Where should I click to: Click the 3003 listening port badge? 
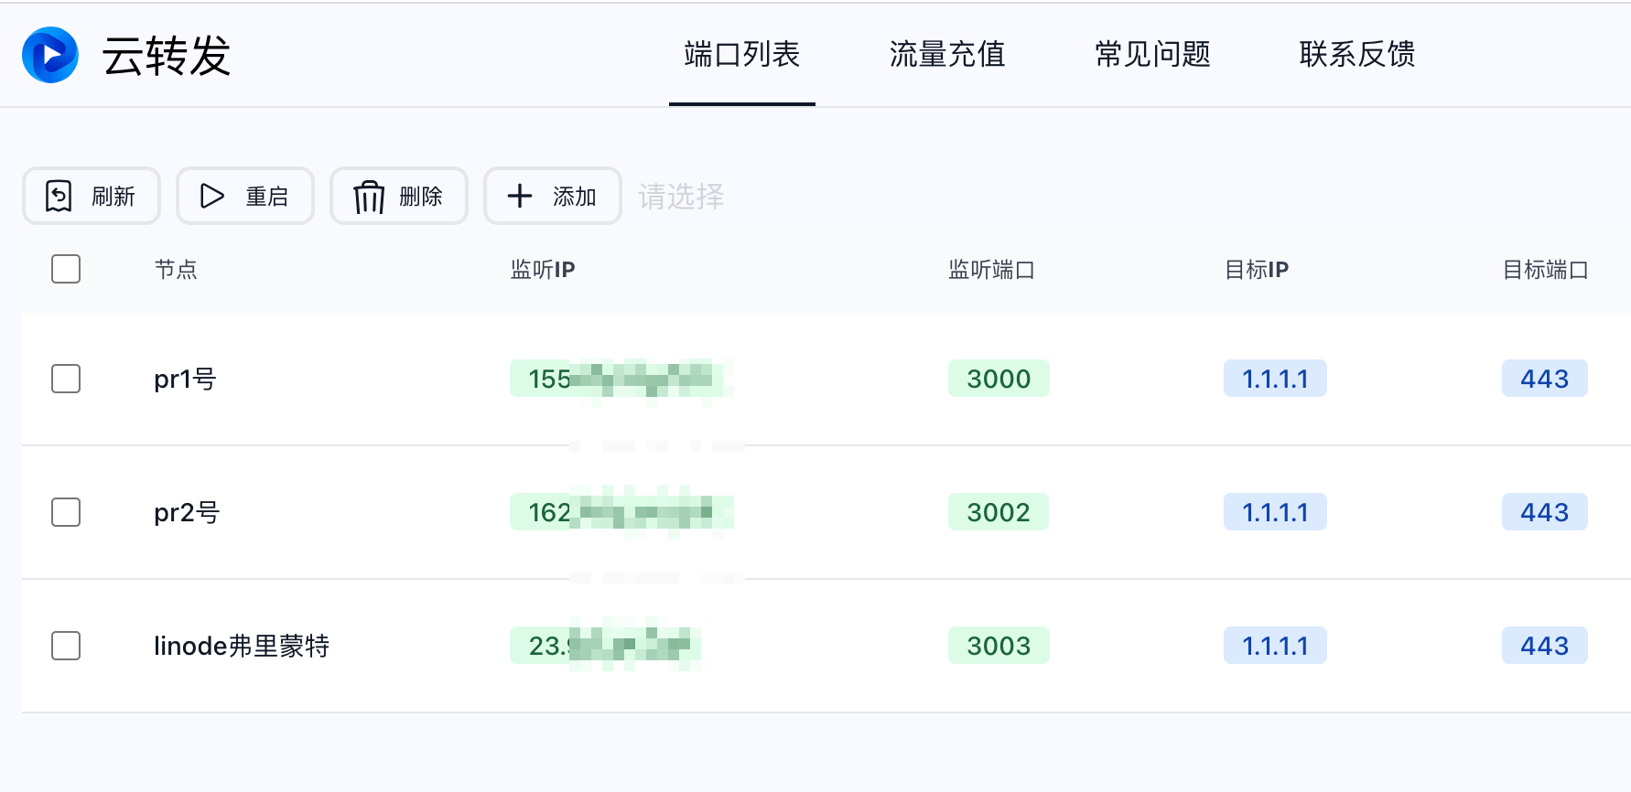(999, 646)
